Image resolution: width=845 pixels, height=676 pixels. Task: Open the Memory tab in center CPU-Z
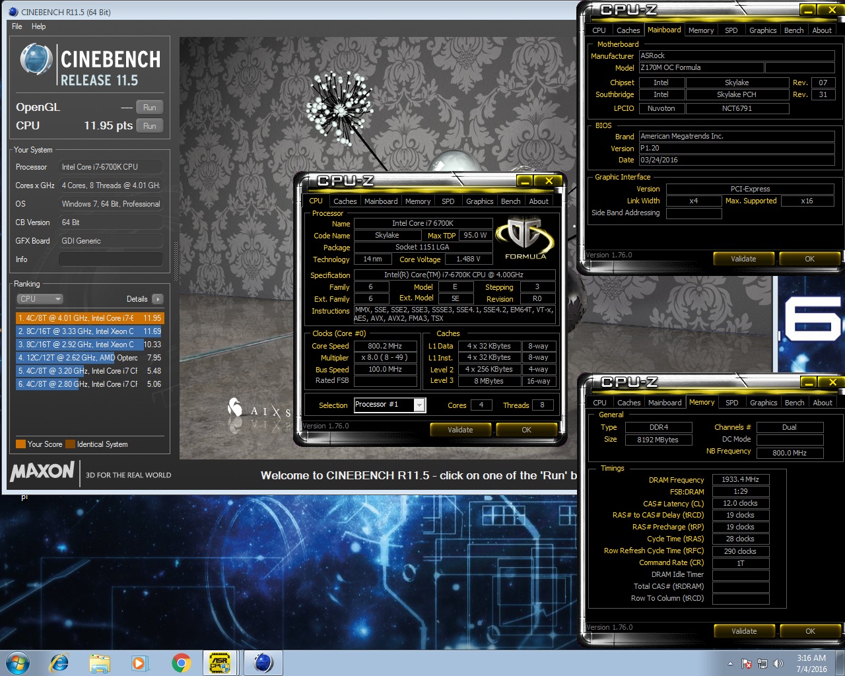(418, 201)
